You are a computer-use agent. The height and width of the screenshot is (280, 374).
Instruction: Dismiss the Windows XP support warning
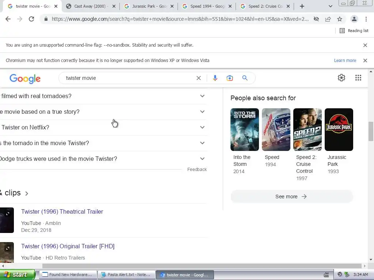365,61
